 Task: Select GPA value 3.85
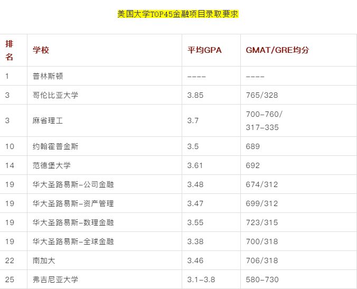pos(195,95)
